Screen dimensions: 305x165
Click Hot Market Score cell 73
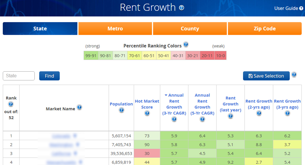point(147,136)
